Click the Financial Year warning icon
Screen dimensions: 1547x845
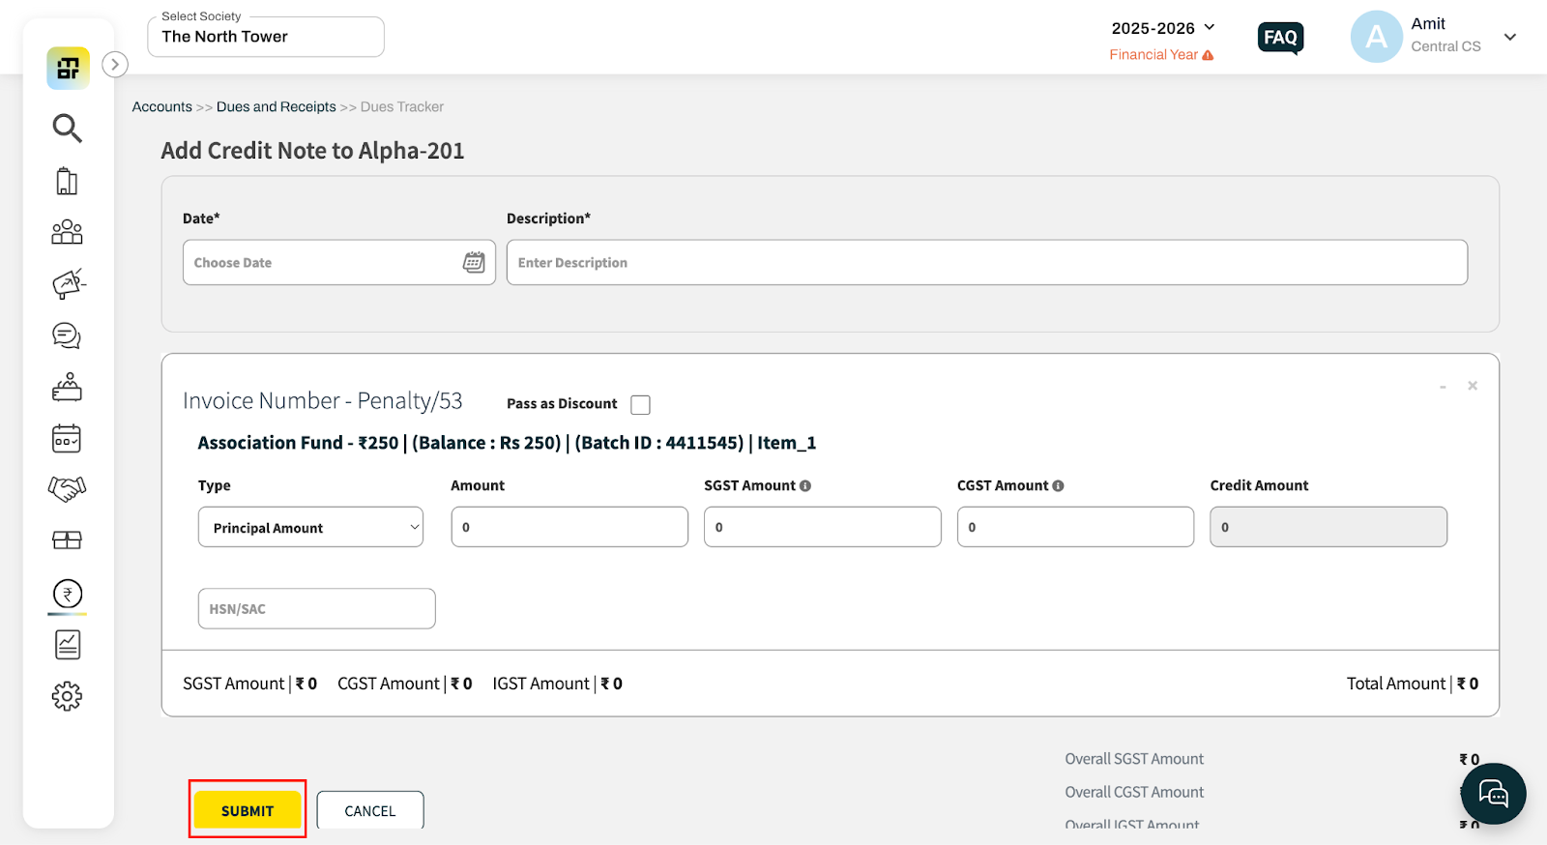[1208, 55]
